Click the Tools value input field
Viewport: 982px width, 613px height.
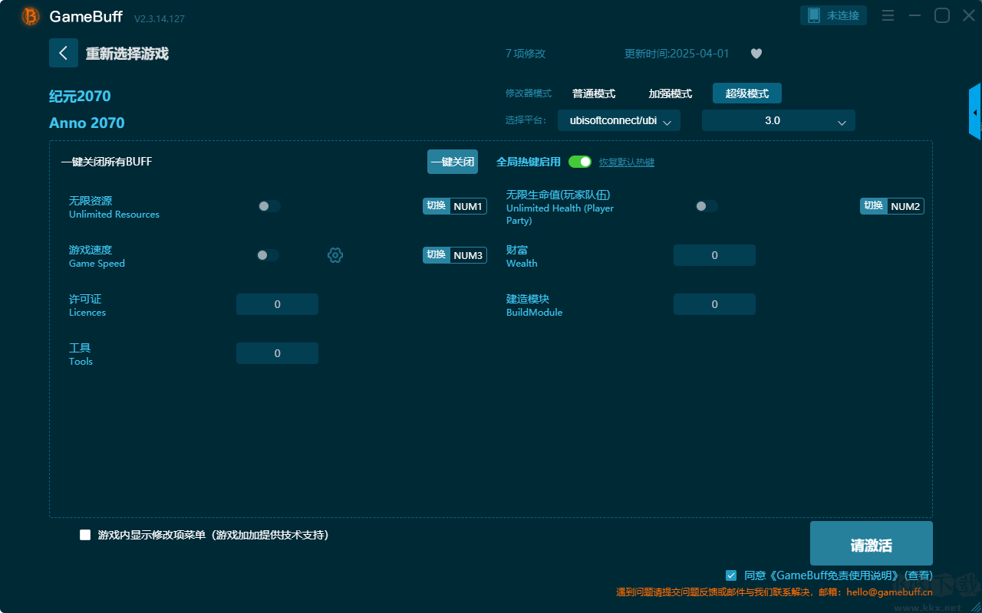point(277,353)
